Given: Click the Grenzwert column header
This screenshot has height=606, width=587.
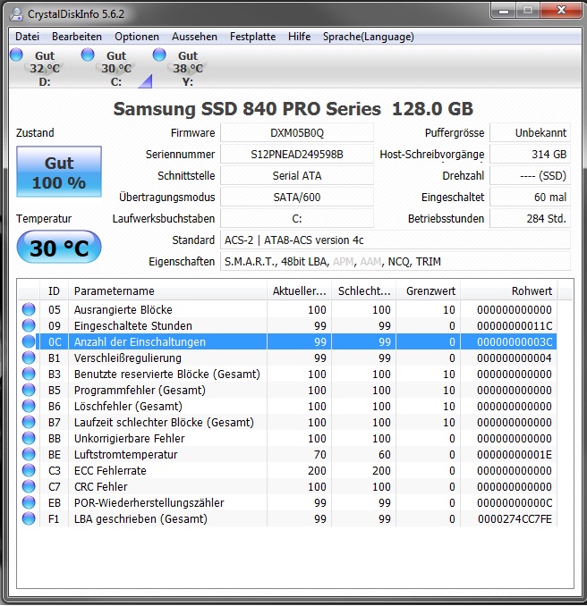Looking at the screenshot, I should (428, 290).
